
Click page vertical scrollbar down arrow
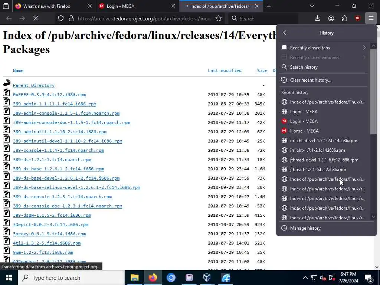(377, 267)
